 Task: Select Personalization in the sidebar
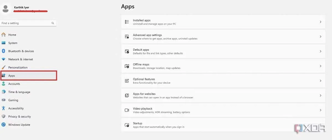coord(18,68)
